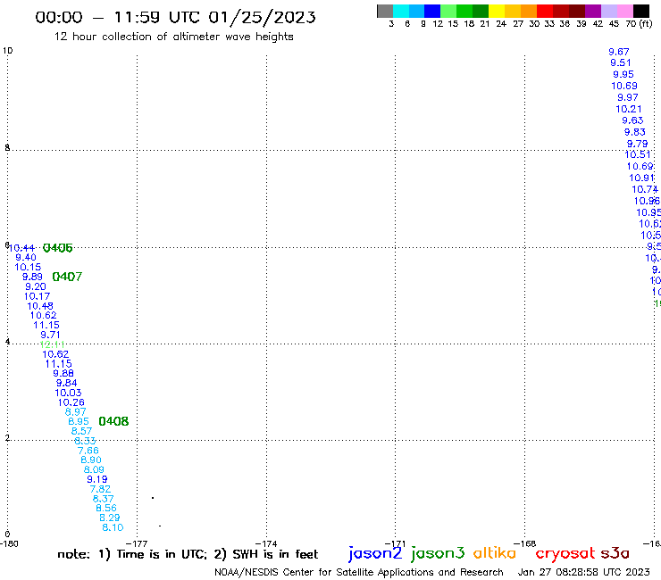Click the black legend color swatch
Viewport: 661px width, 580px height.
click(x=640, y=11)
